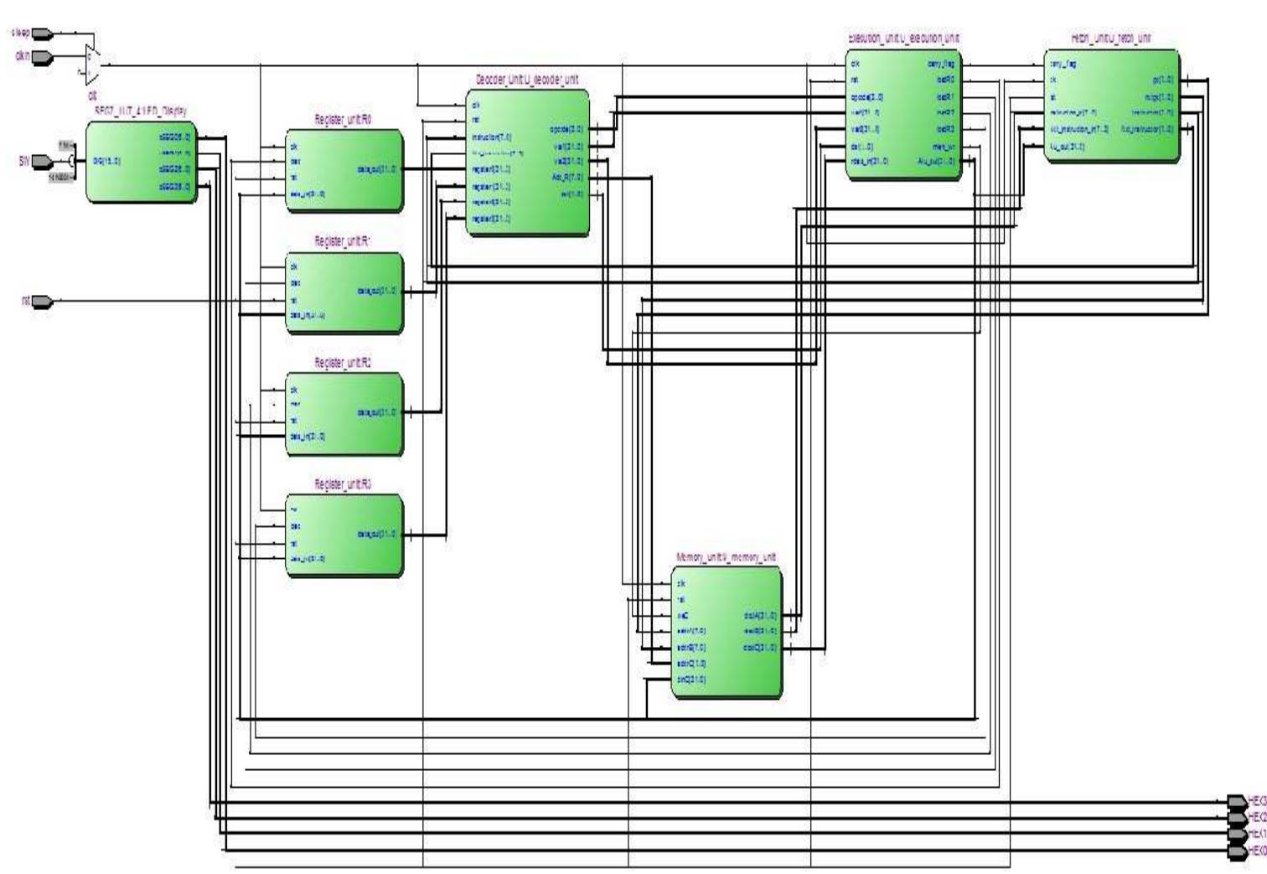Click the carry_flag output on Execution unit

point(941,64)
